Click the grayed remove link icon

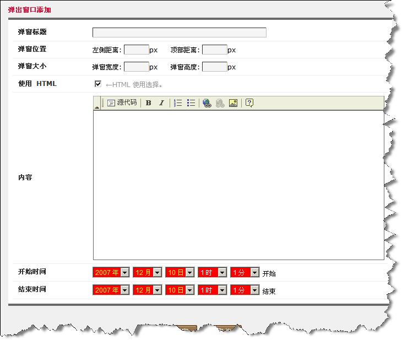click(220, 103)
